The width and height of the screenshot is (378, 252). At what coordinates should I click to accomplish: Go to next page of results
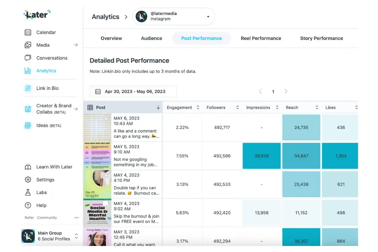pyautogui.click(x=286, y=91)
